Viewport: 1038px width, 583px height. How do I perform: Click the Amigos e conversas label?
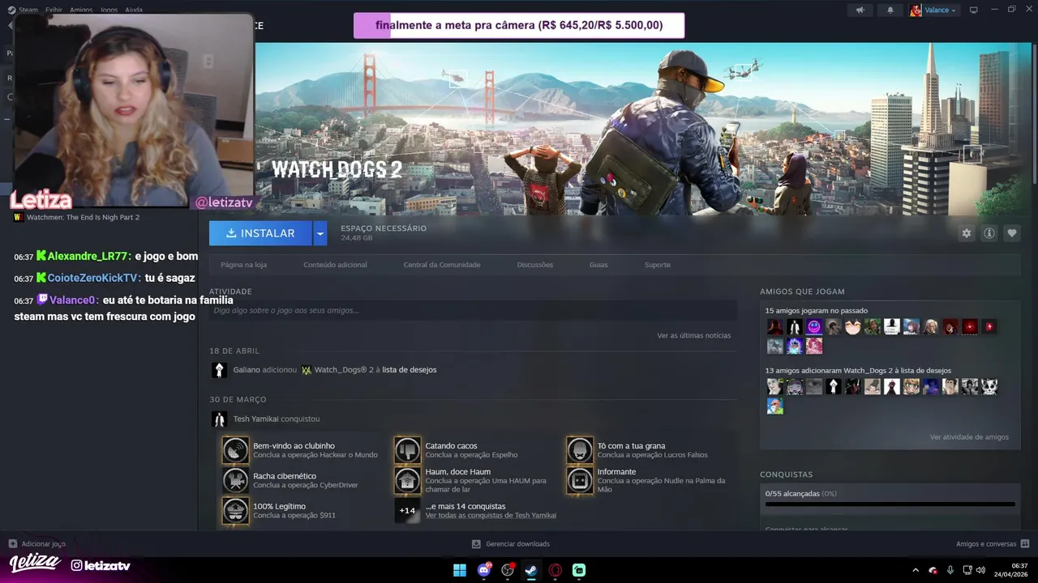pyautogui.click(x=986, y=544)
